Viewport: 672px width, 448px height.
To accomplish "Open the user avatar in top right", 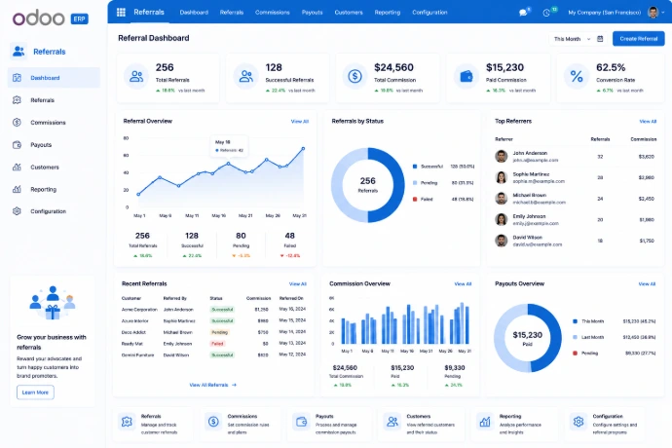I will click(653, 13).
